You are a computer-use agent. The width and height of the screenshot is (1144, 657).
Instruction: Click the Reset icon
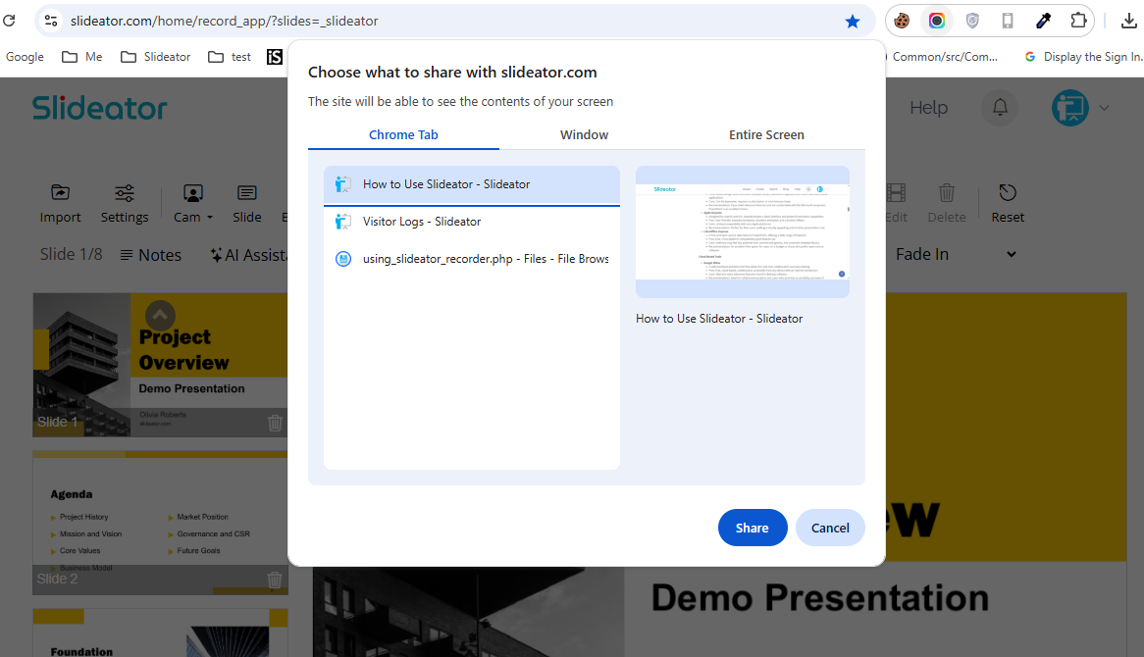[1008, 203]
